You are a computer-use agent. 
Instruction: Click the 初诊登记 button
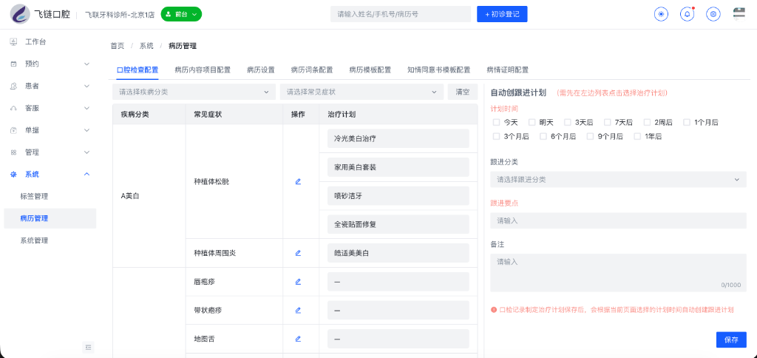[x=502, y=14]
